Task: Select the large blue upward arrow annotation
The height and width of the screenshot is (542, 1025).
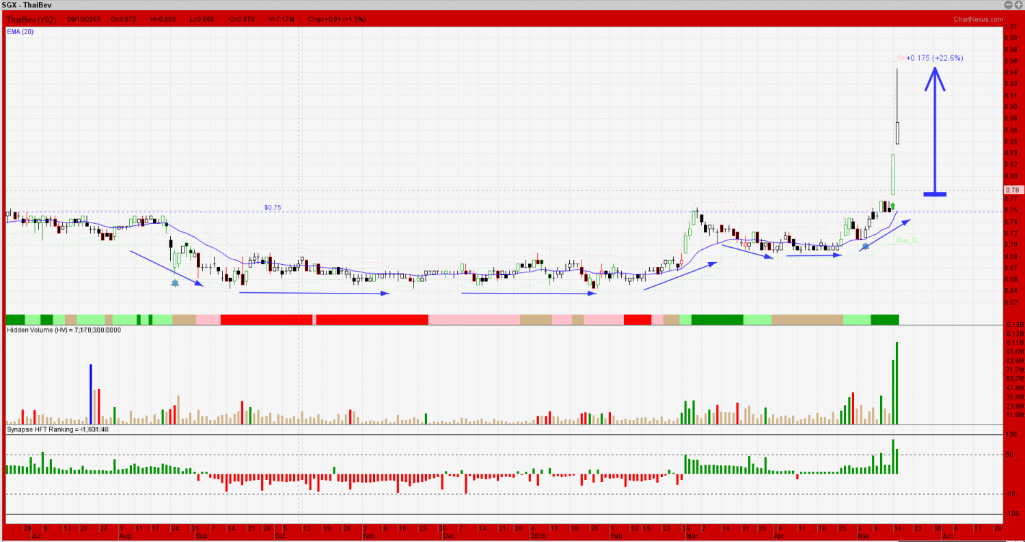Action: pyautogui.click(x=935, y=130)
